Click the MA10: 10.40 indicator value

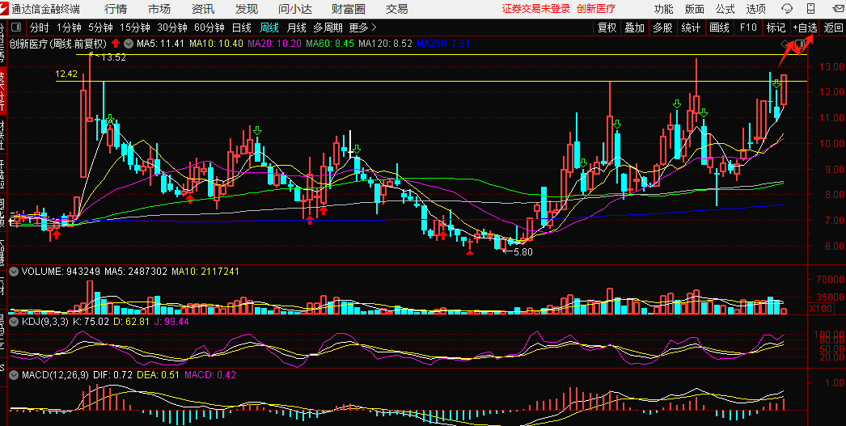click(216, 44)
